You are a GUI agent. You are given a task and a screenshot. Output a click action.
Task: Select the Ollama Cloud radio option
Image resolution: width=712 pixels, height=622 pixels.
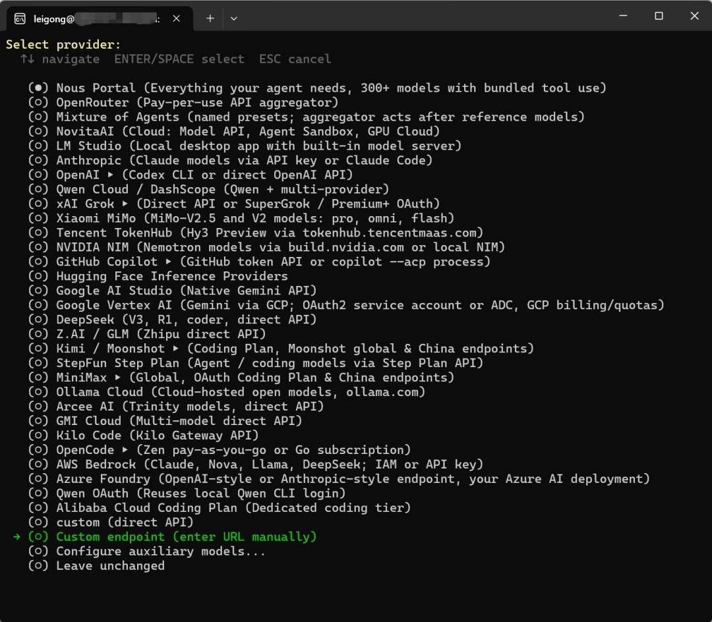click(x=38, y=392)
